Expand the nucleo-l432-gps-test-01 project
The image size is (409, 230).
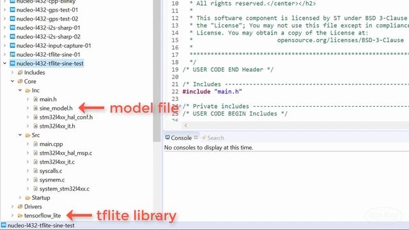click(x=4, y=10)
